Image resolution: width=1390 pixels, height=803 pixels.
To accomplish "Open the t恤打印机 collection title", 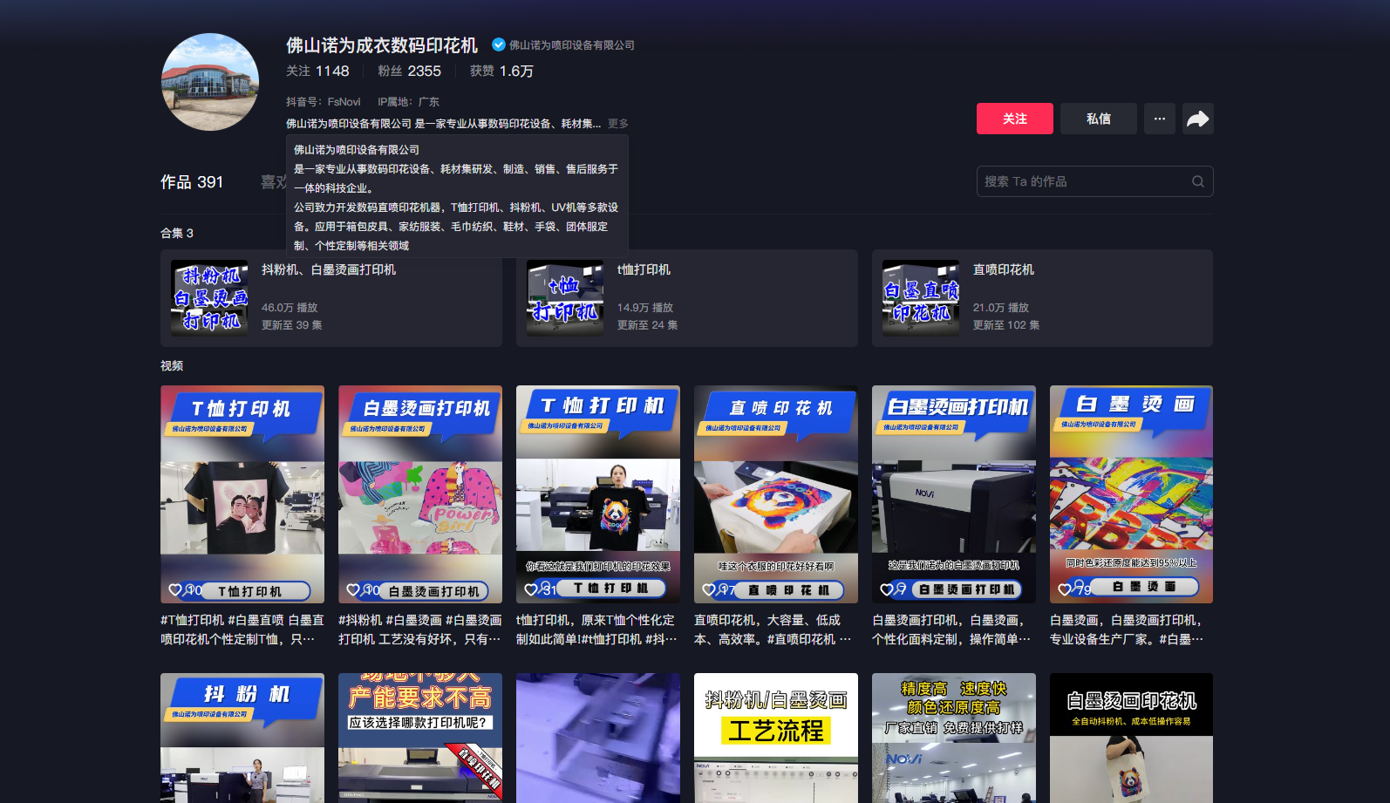I will pos(644,270).
